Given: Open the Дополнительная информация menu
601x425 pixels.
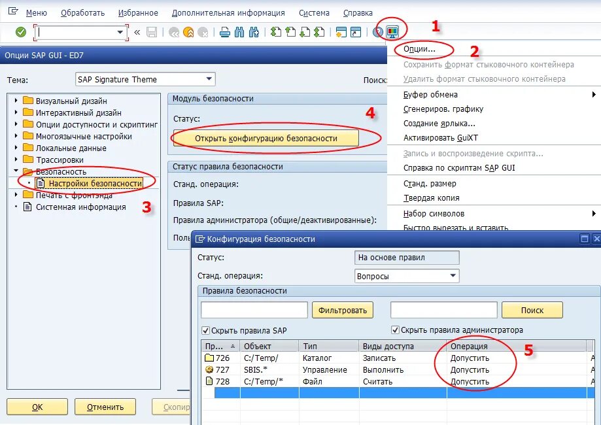Looking at the screenshot, I should tap(228, 12).
